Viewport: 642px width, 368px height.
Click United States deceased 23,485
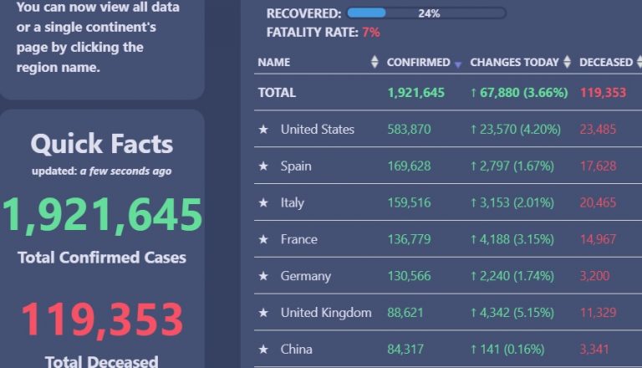point(598,130)
